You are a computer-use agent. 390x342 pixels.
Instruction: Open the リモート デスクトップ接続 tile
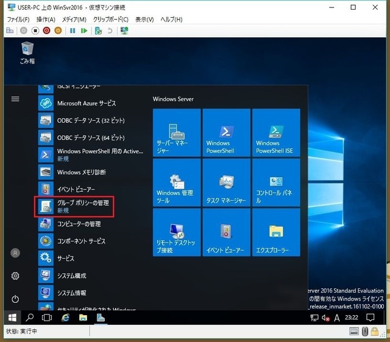point(176,233)
